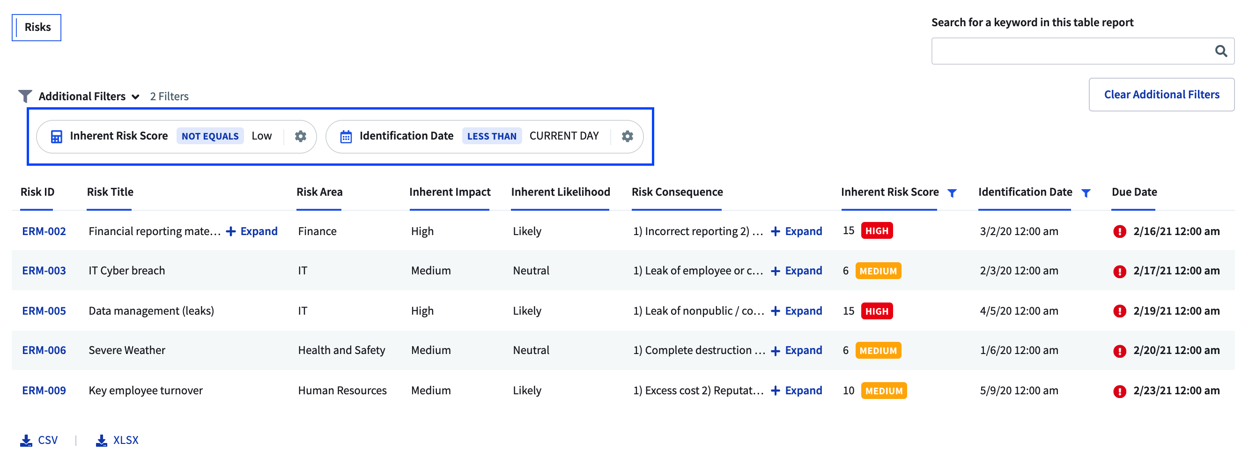1249x465 pixels.
Task: Download the table as XLSX
Action: click(118, 440)
